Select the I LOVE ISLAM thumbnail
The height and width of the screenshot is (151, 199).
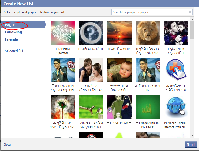point(120,107)
